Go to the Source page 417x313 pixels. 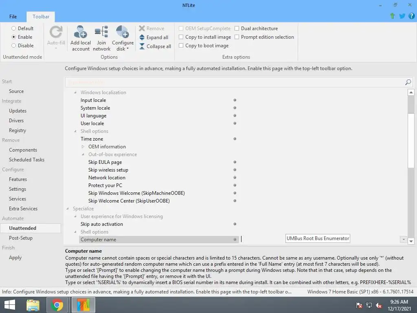click(16, 91)
